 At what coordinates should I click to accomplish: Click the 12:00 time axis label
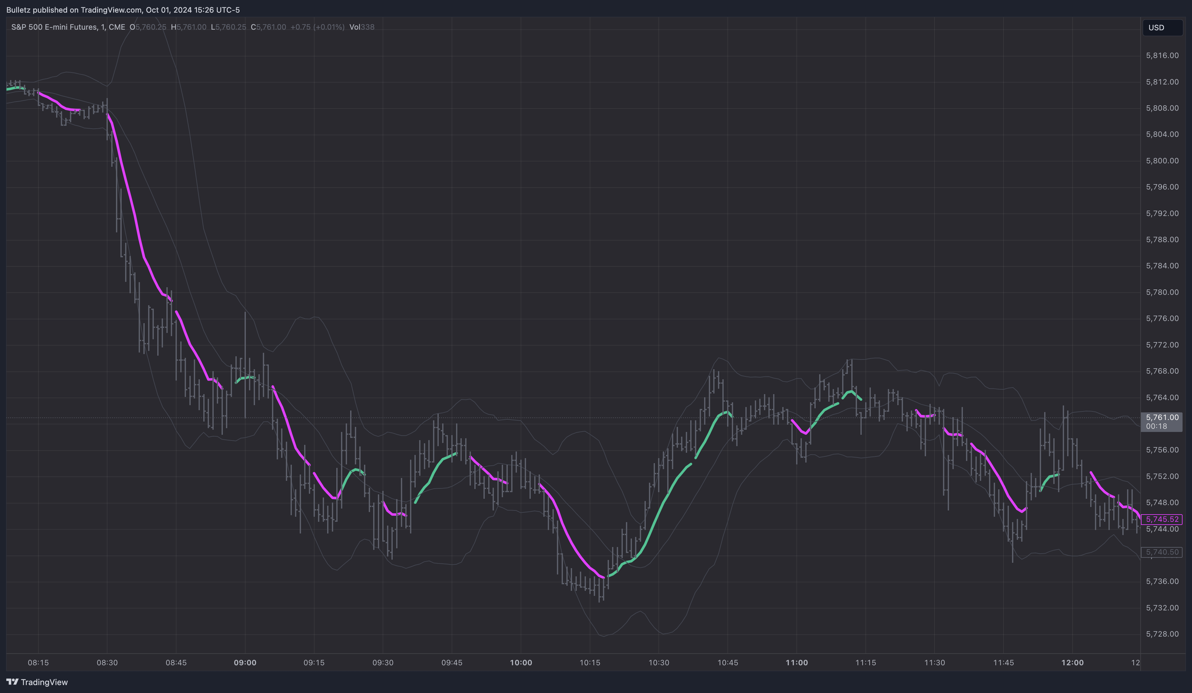click(x=1072, y=662)
